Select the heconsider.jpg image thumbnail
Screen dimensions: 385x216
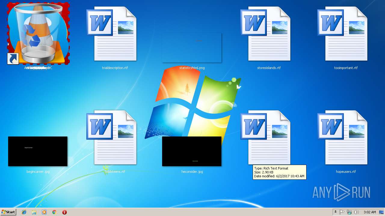point(192,151)
